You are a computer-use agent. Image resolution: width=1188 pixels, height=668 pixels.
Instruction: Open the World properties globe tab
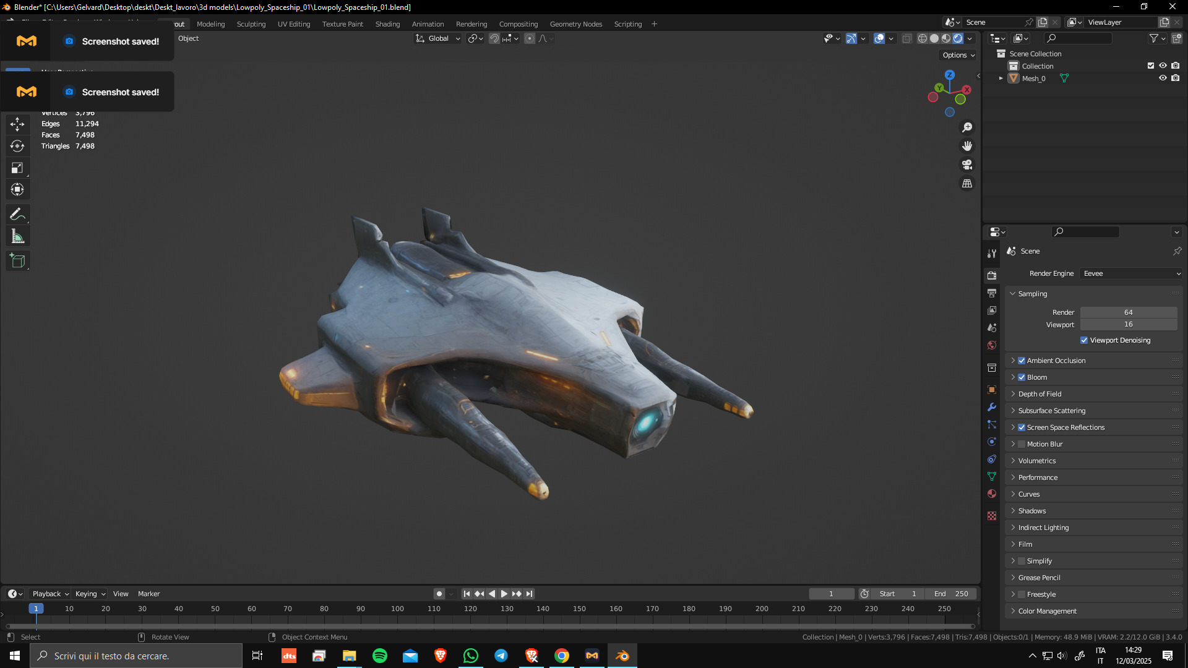pos(992,345)
